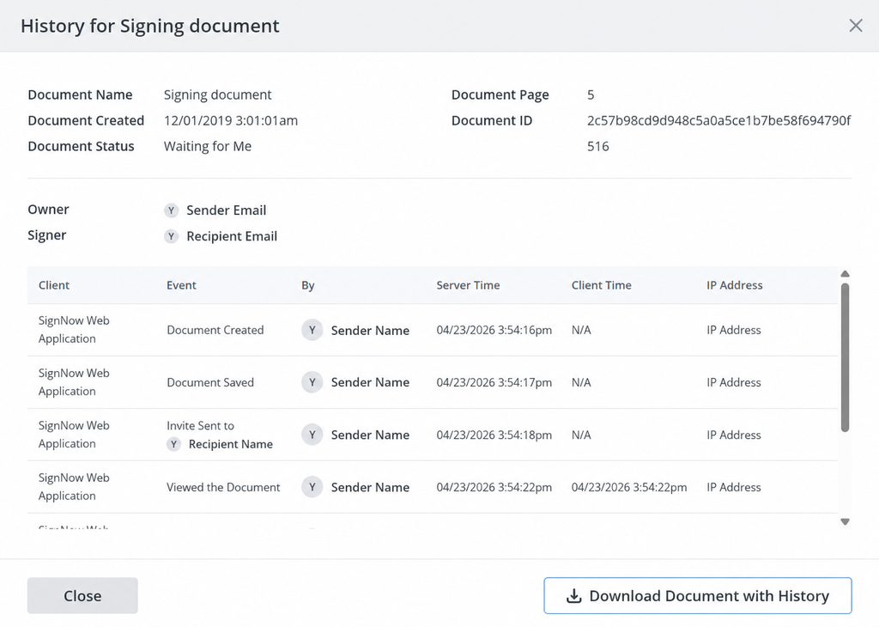Click the IP Address column header
Image resolution: width=879 pixels, height=627 pixels.
pos(735,285)
